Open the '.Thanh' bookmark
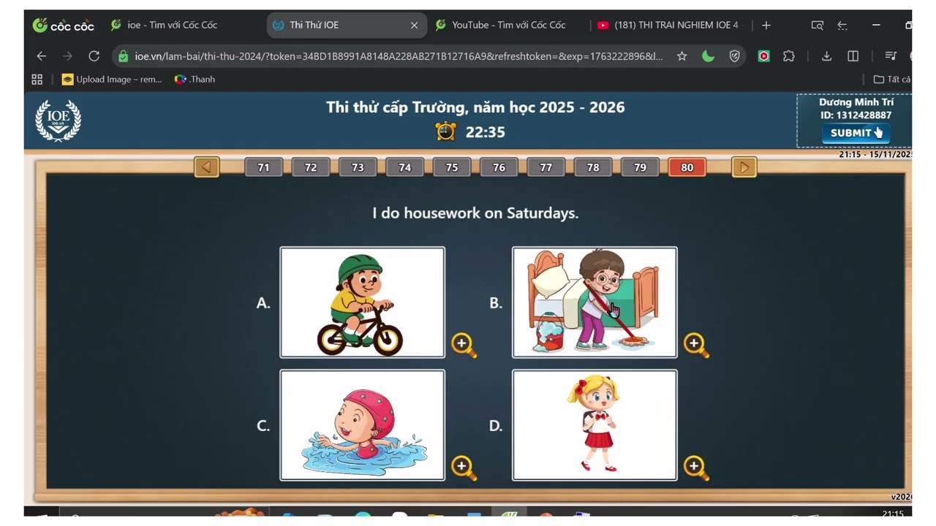Viewport: 936px width, 526px height. [x=195, y=80]
